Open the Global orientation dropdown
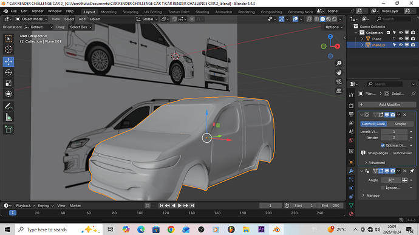Viewport: 419px width, 235px height. [x=147, y=19]
